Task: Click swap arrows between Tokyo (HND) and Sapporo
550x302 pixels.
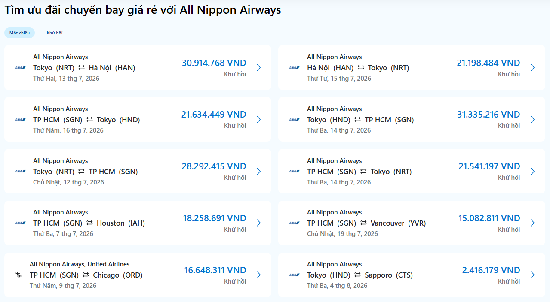Action: 357,275
